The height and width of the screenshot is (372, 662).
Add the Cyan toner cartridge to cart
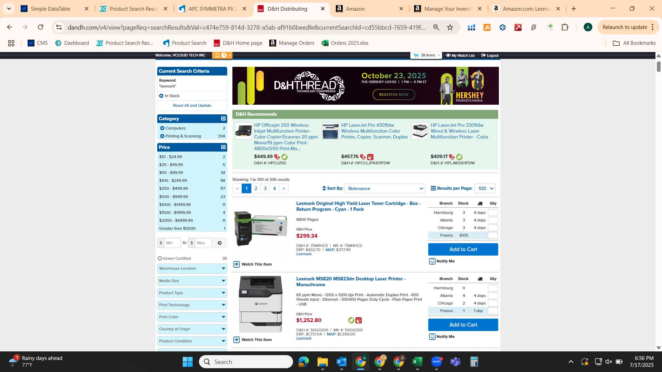pyautogui.click(x=463, y=249)
